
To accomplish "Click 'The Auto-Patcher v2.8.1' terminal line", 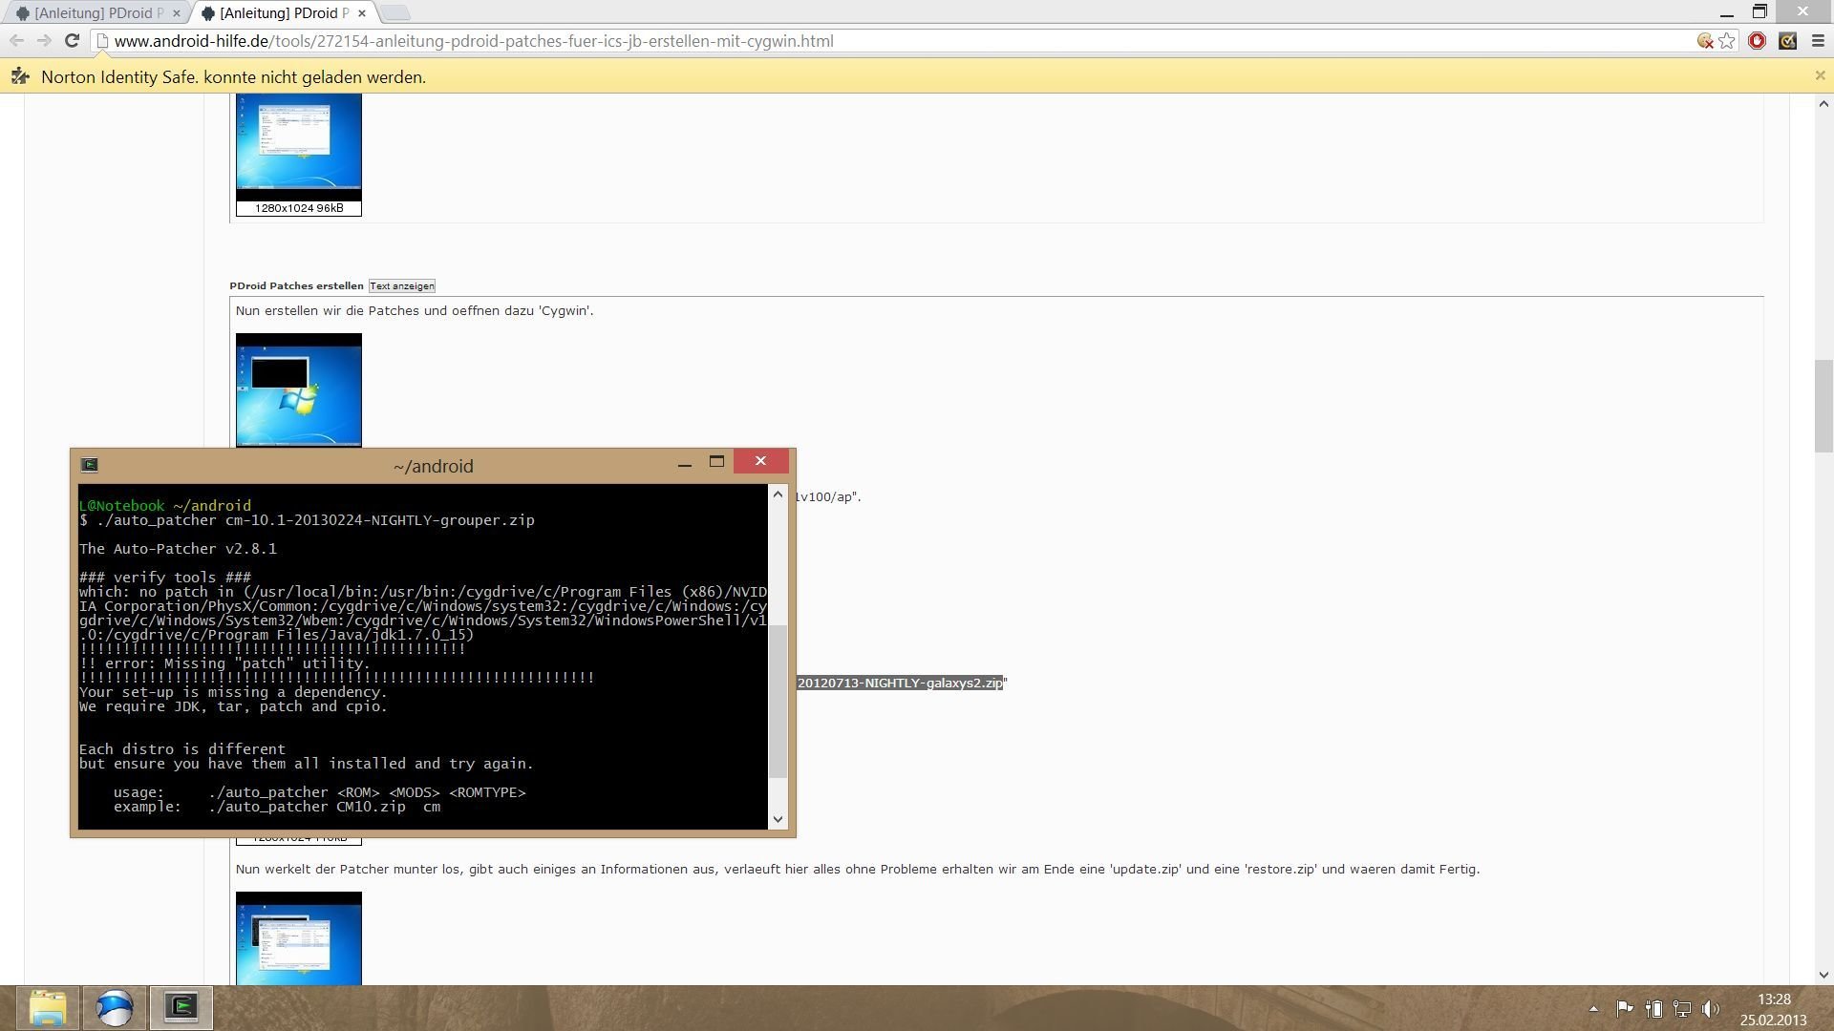I will click(178, 549).
